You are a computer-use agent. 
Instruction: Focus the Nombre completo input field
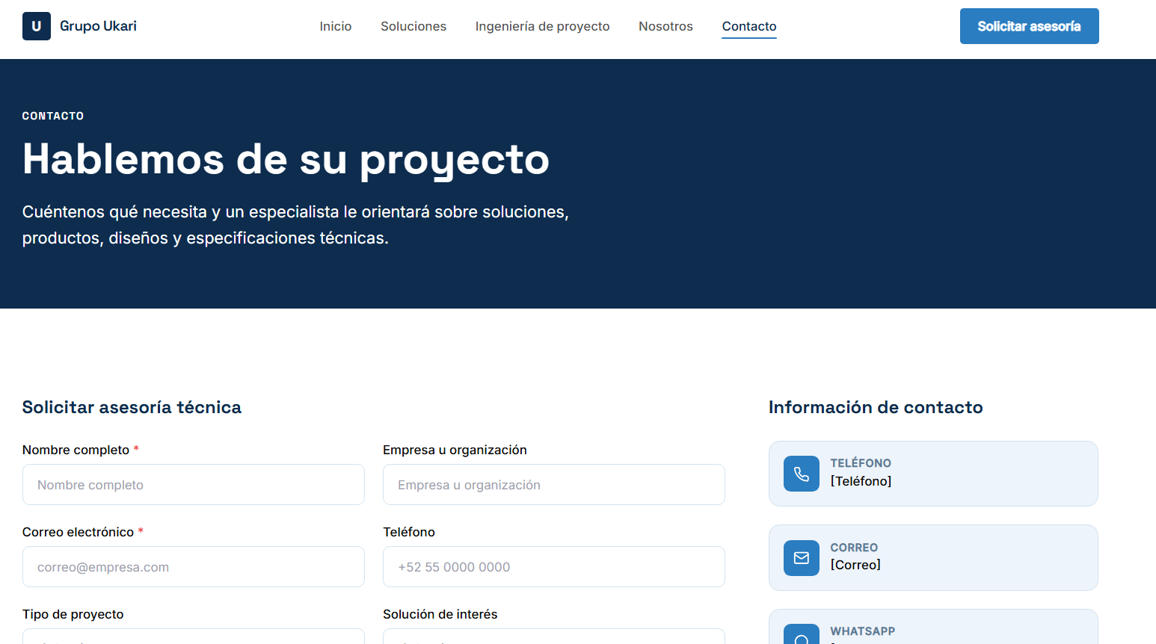[194, 485]
